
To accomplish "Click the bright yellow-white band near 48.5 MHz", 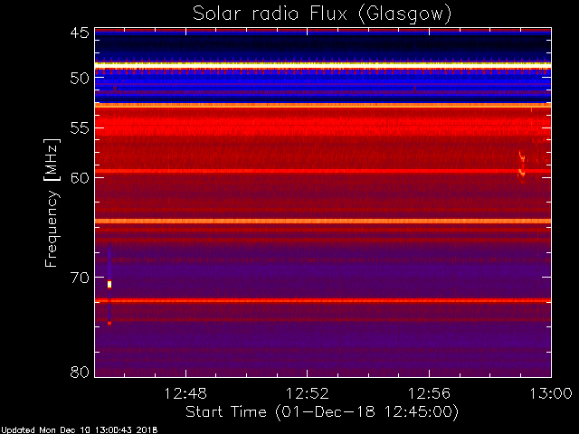I will coord(323,64).
